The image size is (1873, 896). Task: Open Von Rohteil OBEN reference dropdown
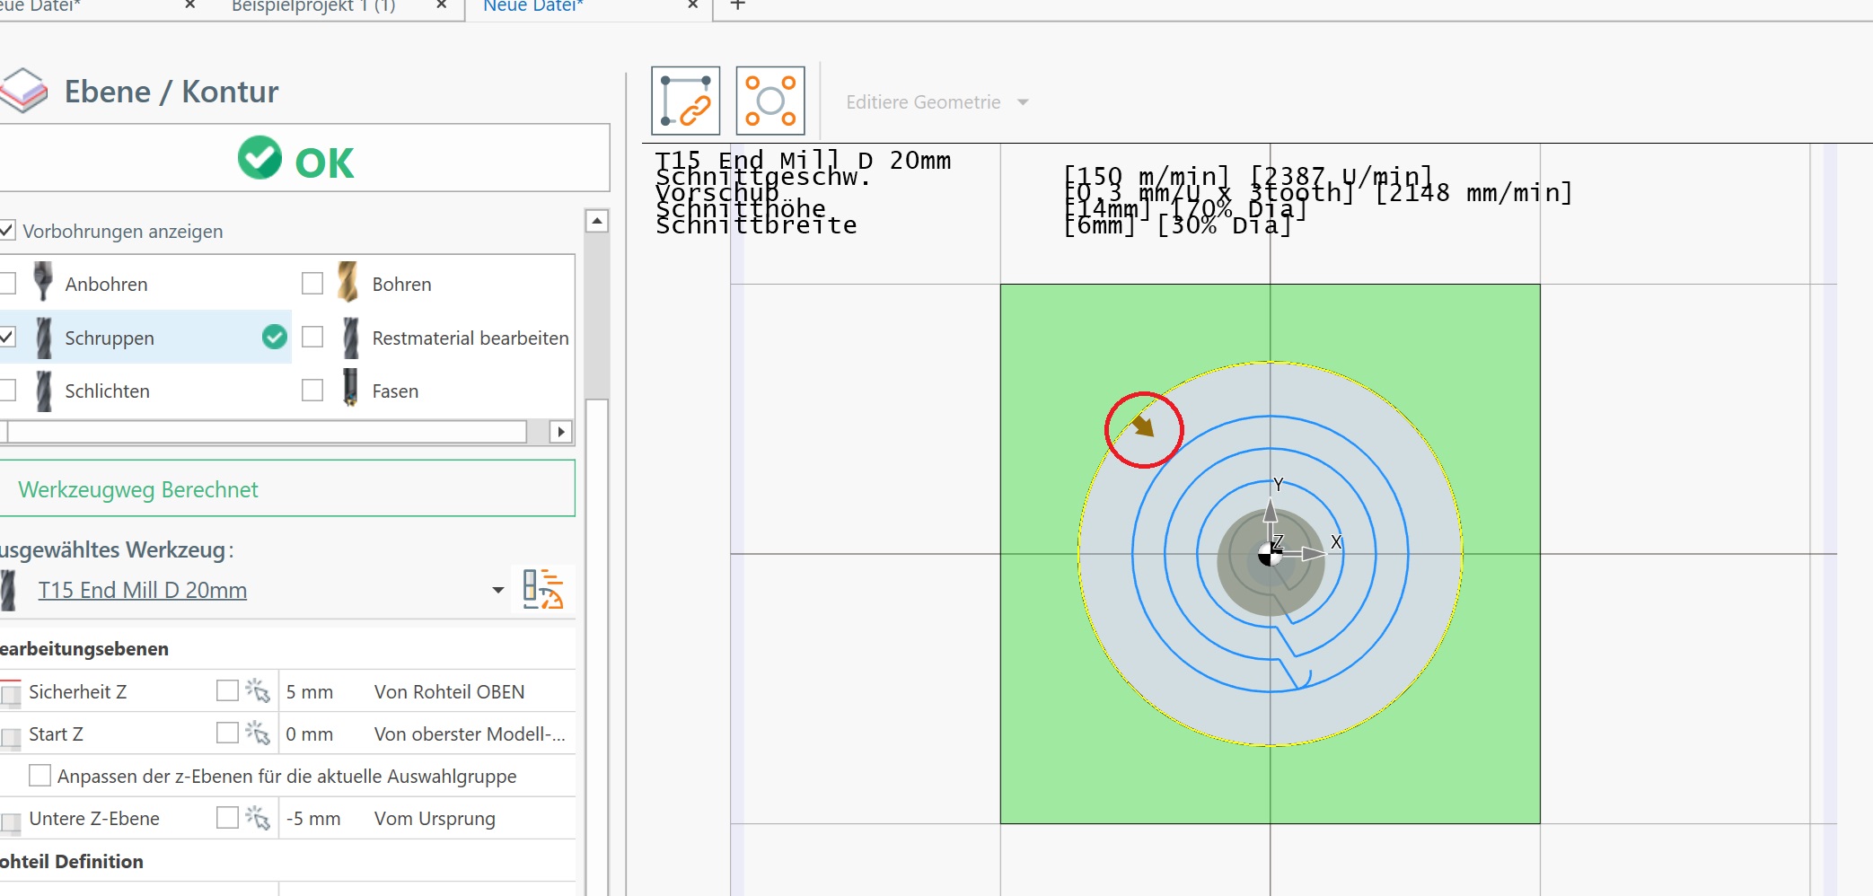449,691
